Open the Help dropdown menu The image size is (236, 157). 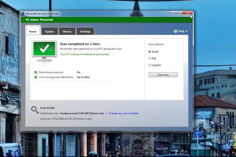pyautogui.click(x=181, y=31)
